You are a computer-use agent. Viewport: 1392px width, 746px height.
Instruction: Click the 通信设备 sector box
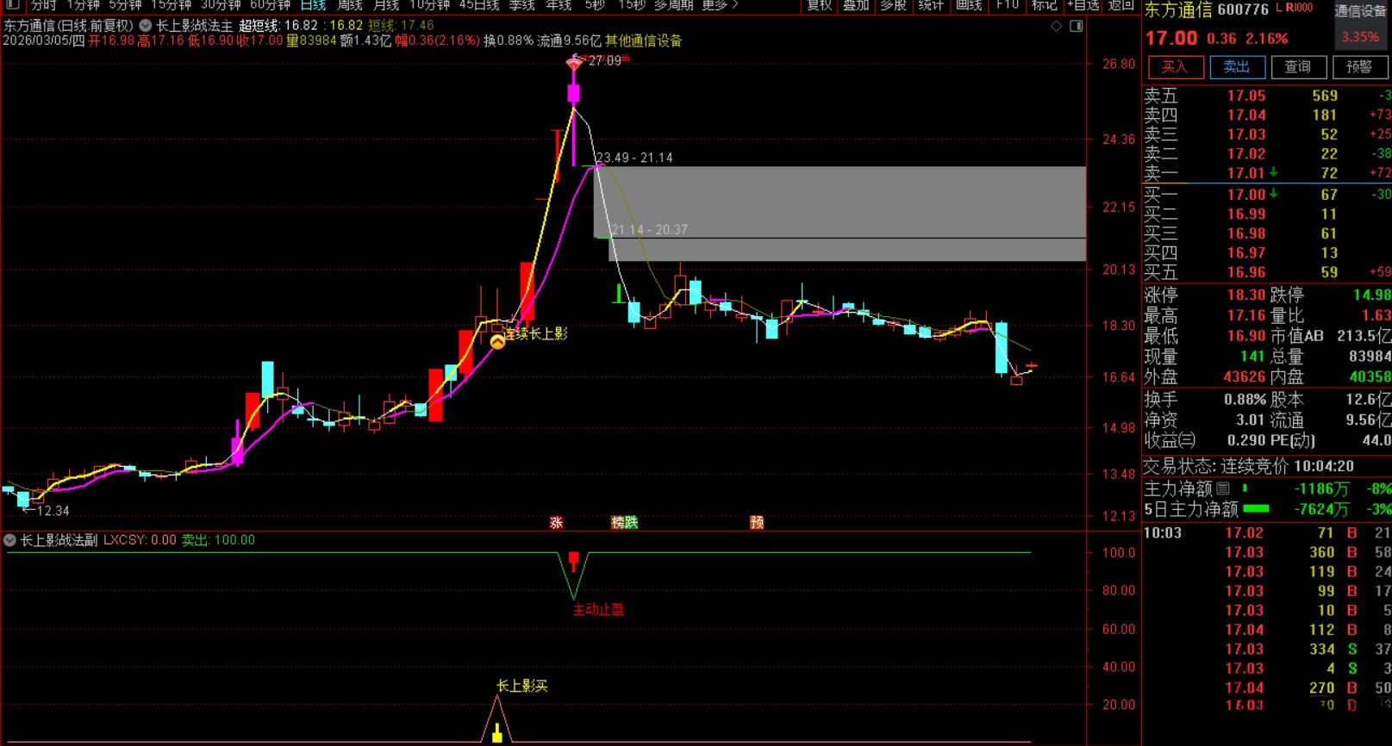[x=1359, y=11]
